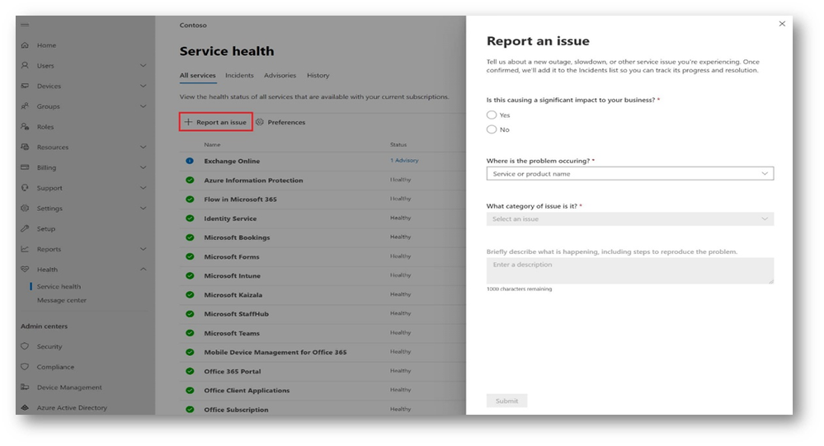Click the Submit button
This screenshot has width=824, height=446.
(506, 401)
